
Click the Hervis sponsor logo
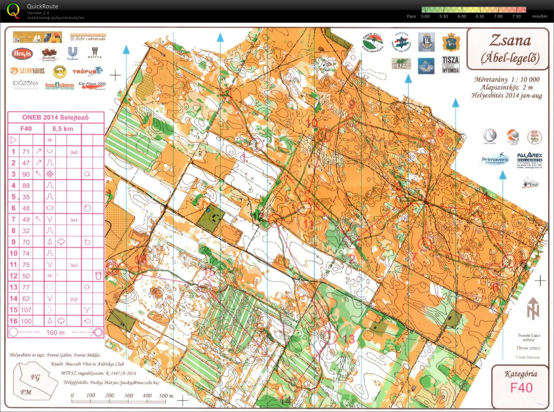[22, 54]
